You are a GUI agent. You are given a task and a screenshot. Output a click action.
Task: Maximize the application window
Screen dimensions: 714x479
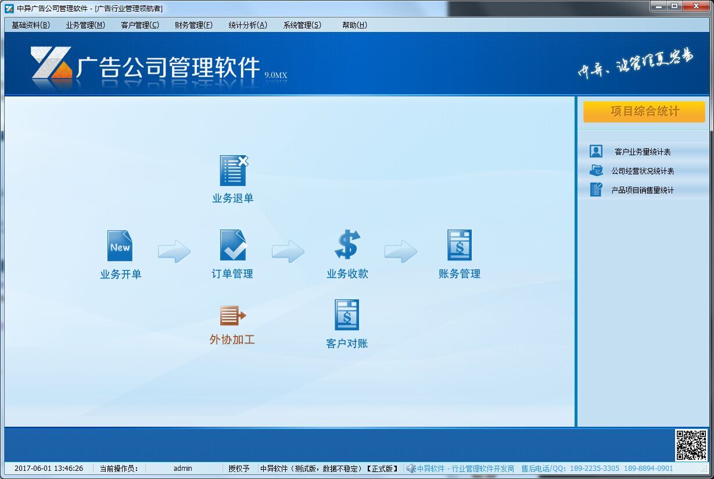(x=674, y=6)
